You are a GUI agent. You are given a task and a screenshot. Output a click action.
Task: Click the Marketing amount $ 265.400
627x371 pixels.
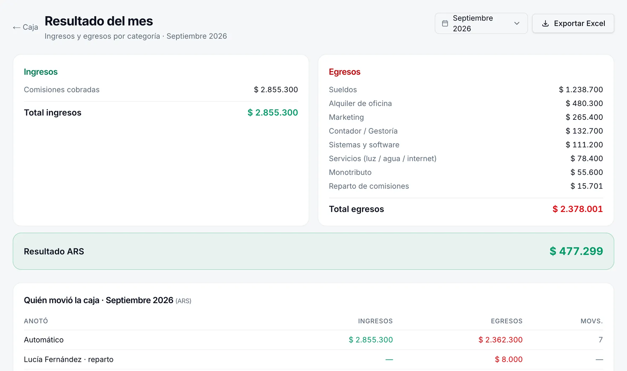pyautogui.click(x=584, y=117)
